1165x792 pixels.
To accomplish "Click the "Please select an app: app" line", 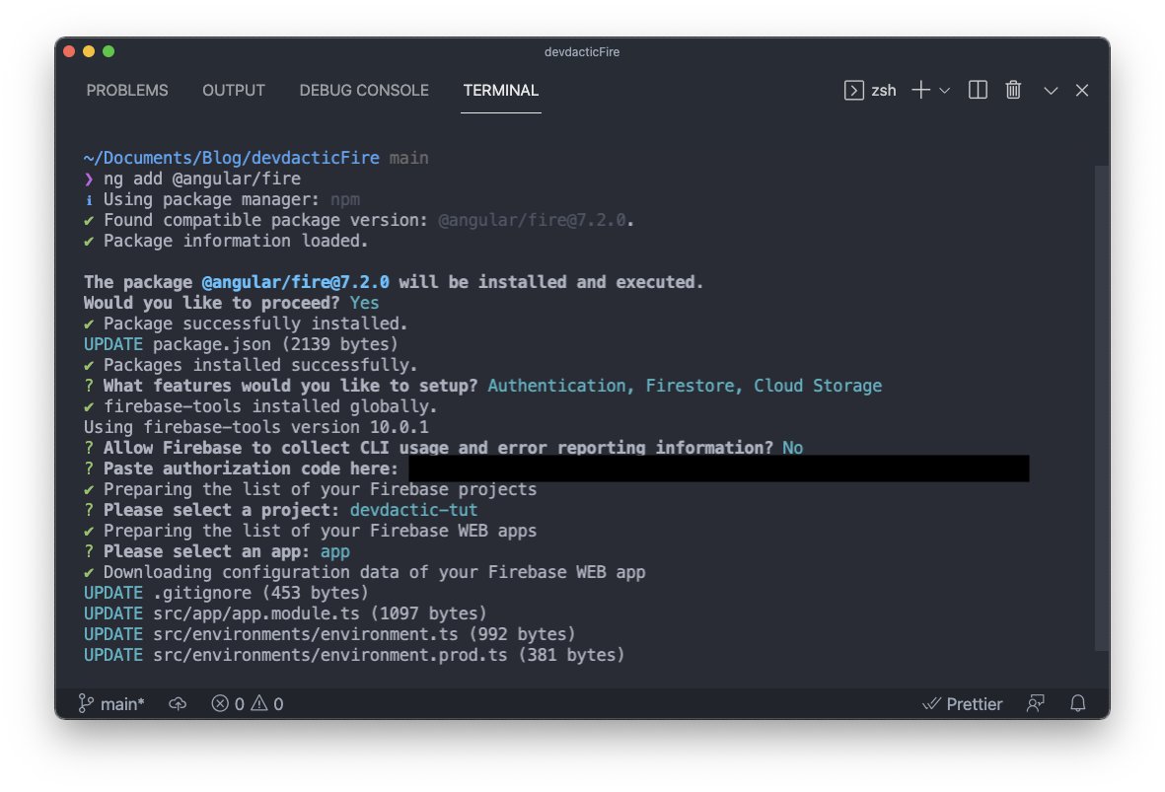I will tap(217, 551).
